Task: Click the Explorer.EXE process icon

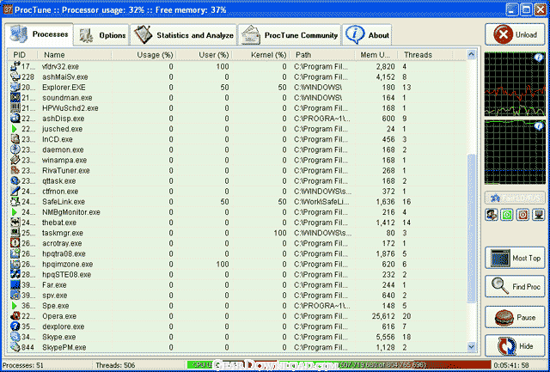Action: (x=15, y=88)
